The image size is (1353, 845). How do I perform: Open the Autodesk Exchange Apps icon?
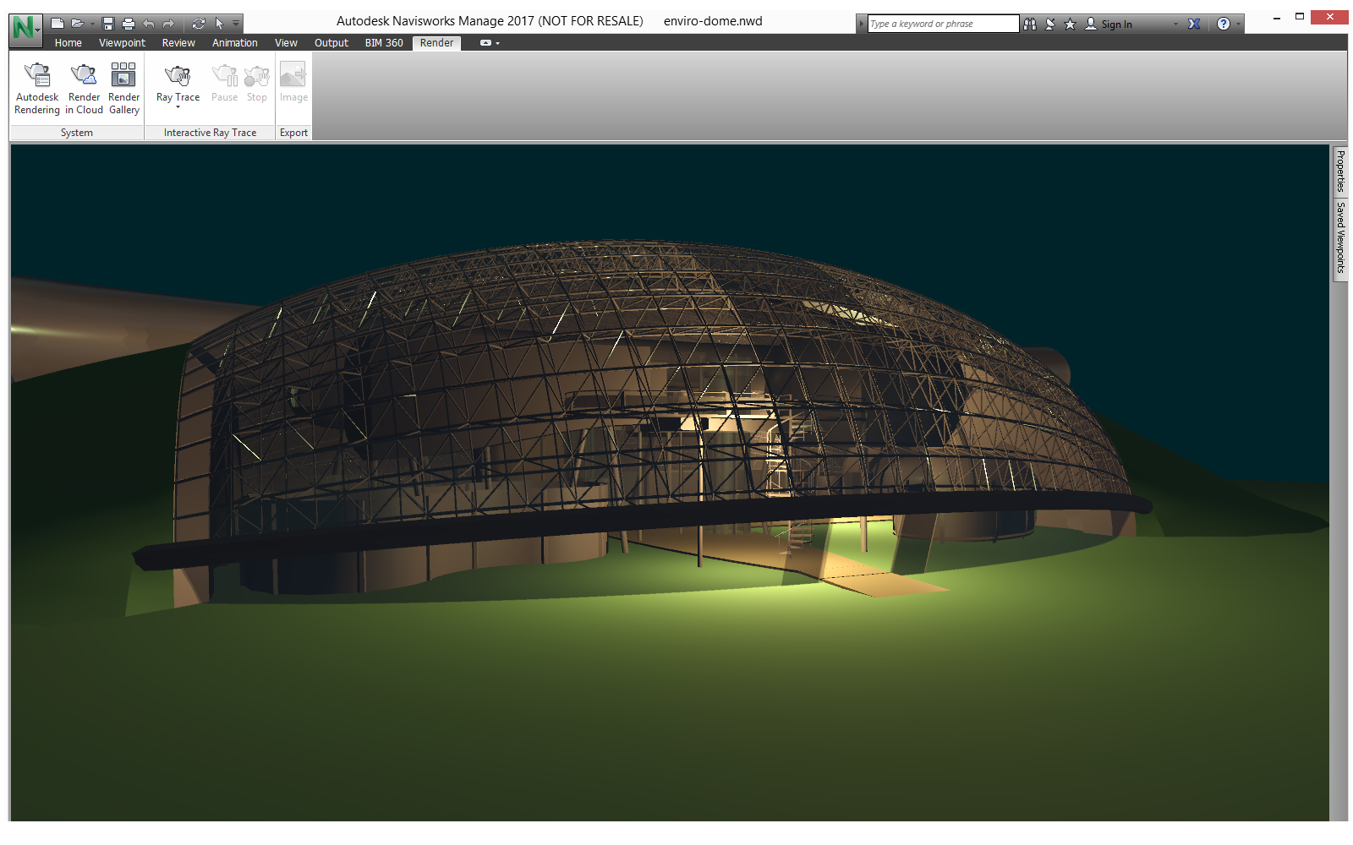[x=1194, y=24]
